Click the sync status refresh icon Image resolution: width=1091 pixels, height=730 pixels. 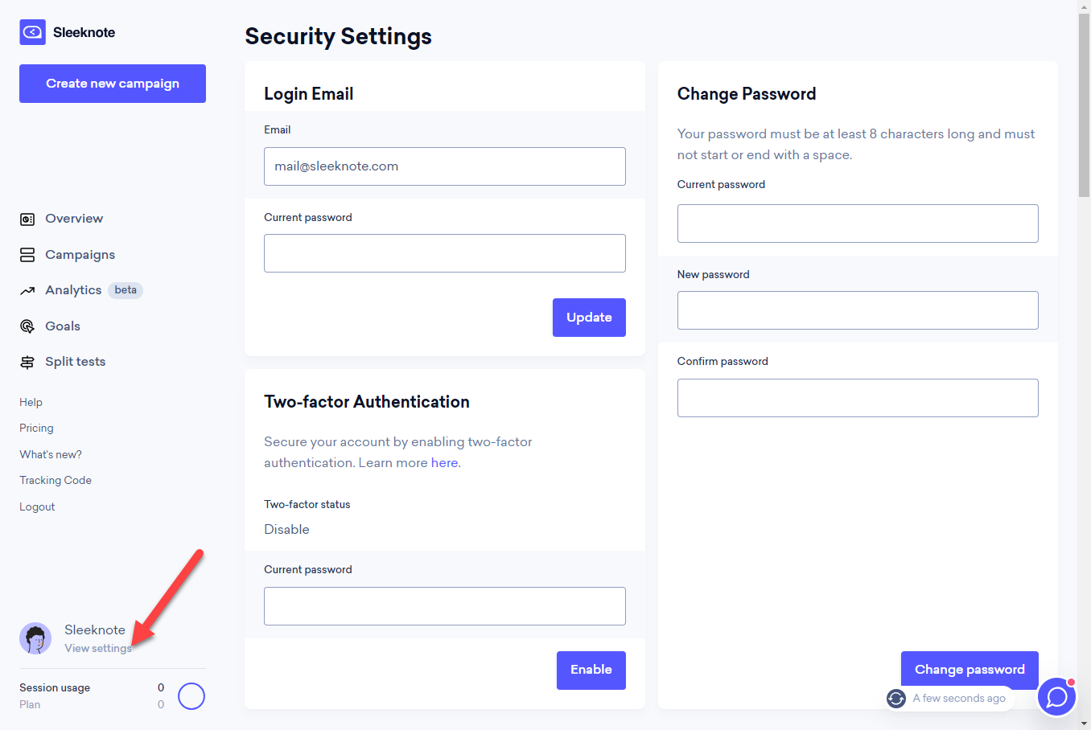896,699
